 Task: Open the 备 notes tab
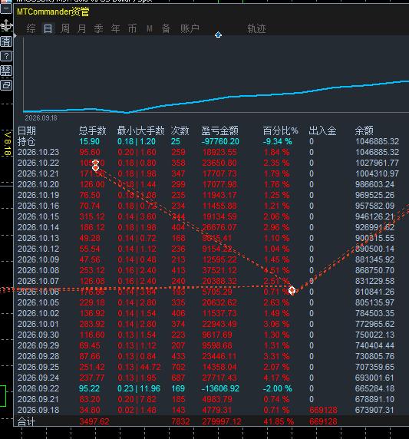pyautogui.click(x=166, y=28)
